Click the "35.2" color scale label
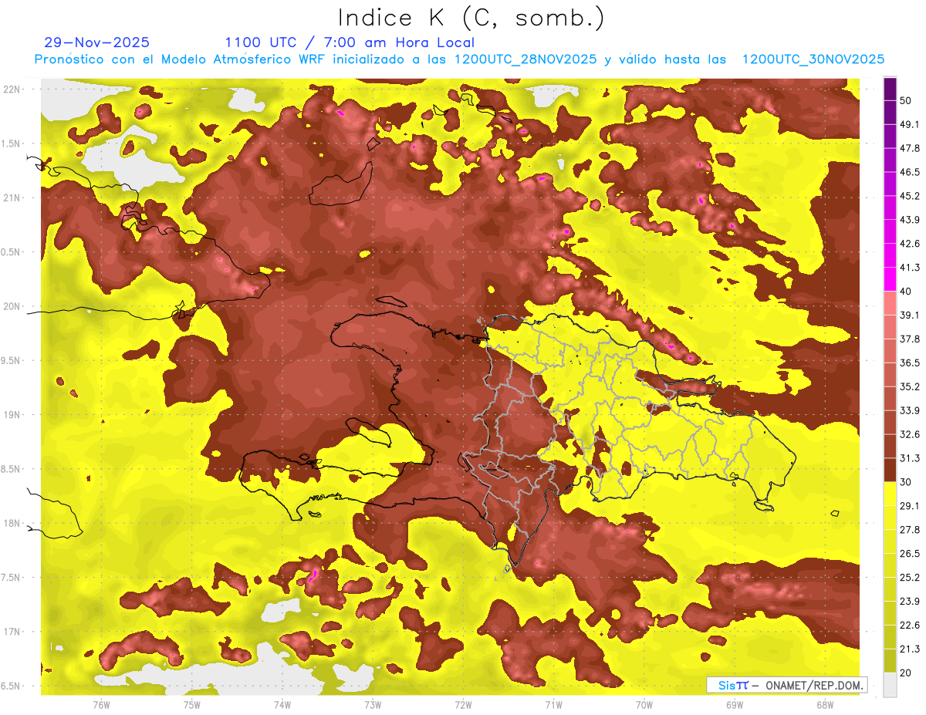 [x=910, y=387]
